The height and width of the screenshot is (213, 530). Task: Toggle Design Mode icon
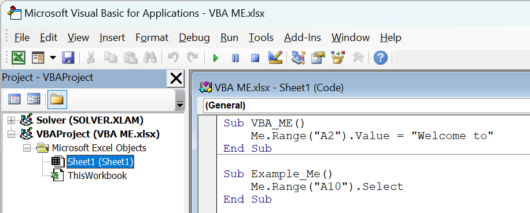(275, 58)
